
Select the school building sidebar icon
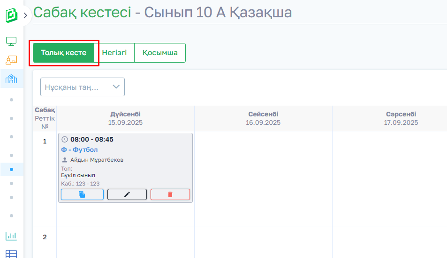[11, 79]
